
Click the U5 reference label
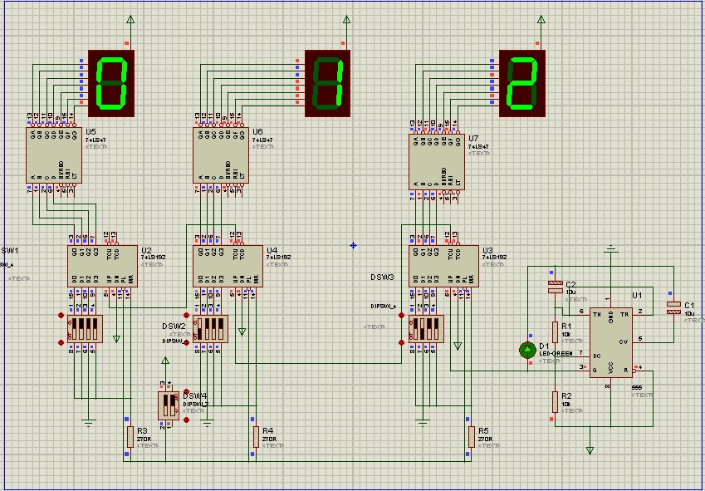pyautogui.click(x=91, y=132)
